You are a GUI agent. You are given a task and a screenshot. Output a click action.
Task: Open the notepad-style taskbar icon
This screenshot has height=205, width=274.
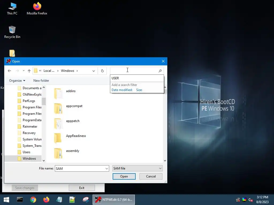pos(59,200)
